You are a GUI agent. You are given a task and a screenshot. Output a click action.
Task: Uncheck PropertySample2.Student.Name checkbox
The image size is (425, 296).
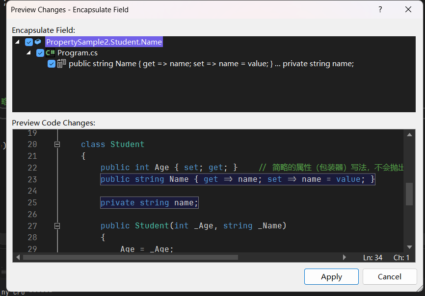click(x=29, y=42)
